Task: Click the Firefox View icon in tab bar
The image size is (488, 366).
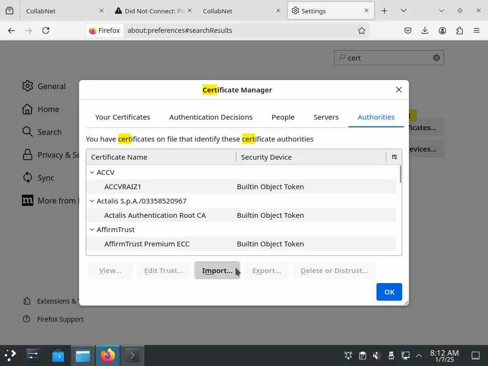Action: point(10,10)
